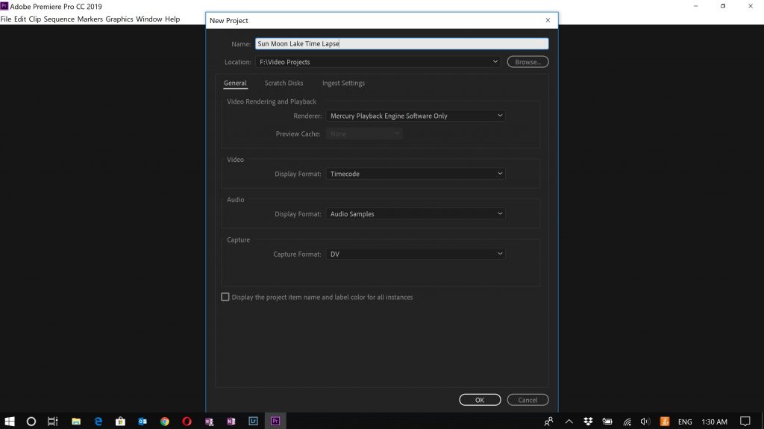Viewport: 764px width, 429px height.
Task: Close the New Project dialog
Action: click(x=548, y=20)
